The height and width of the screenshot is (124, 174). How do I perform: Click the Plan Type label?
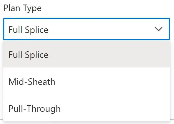tap(22, 8)
